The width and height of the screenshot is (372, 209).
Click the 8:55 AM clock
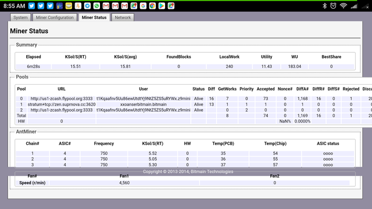tap(14, 6)
